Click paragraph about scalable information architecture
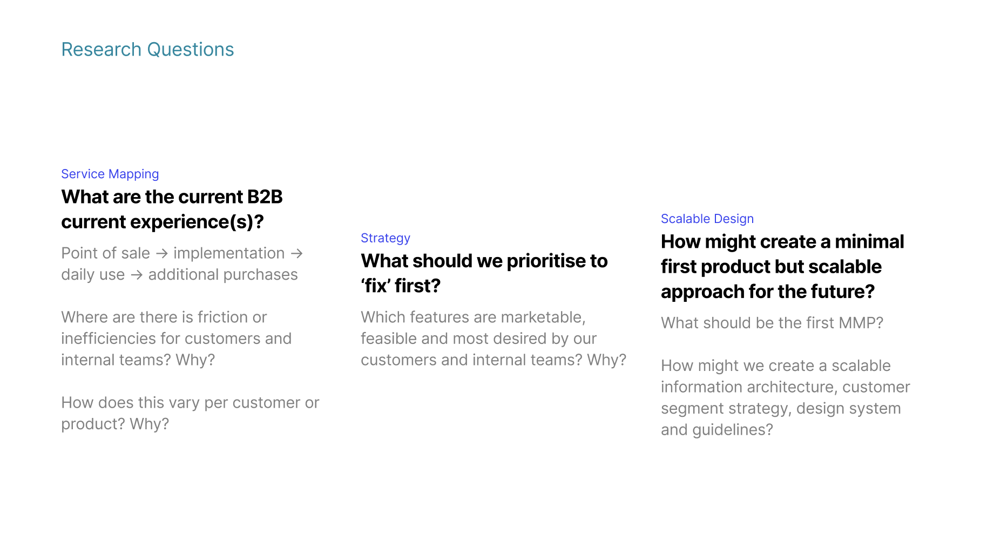This screenshot has width=987, height=554. tap(786, 398)
